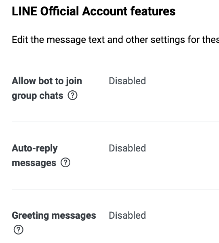The width and height of the screenshot is (219, 243).
Task: Click the word 'Account' in heading
Action: point(105,11)
